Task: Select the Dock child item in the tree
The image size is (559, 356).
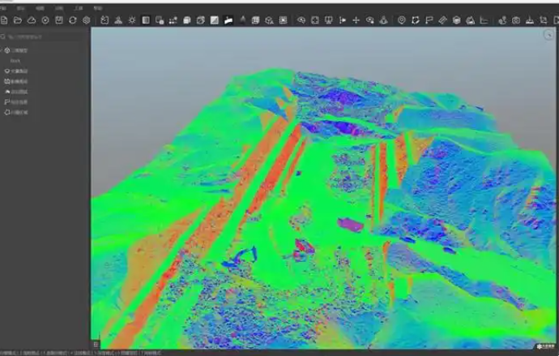Action: point(15,61)
